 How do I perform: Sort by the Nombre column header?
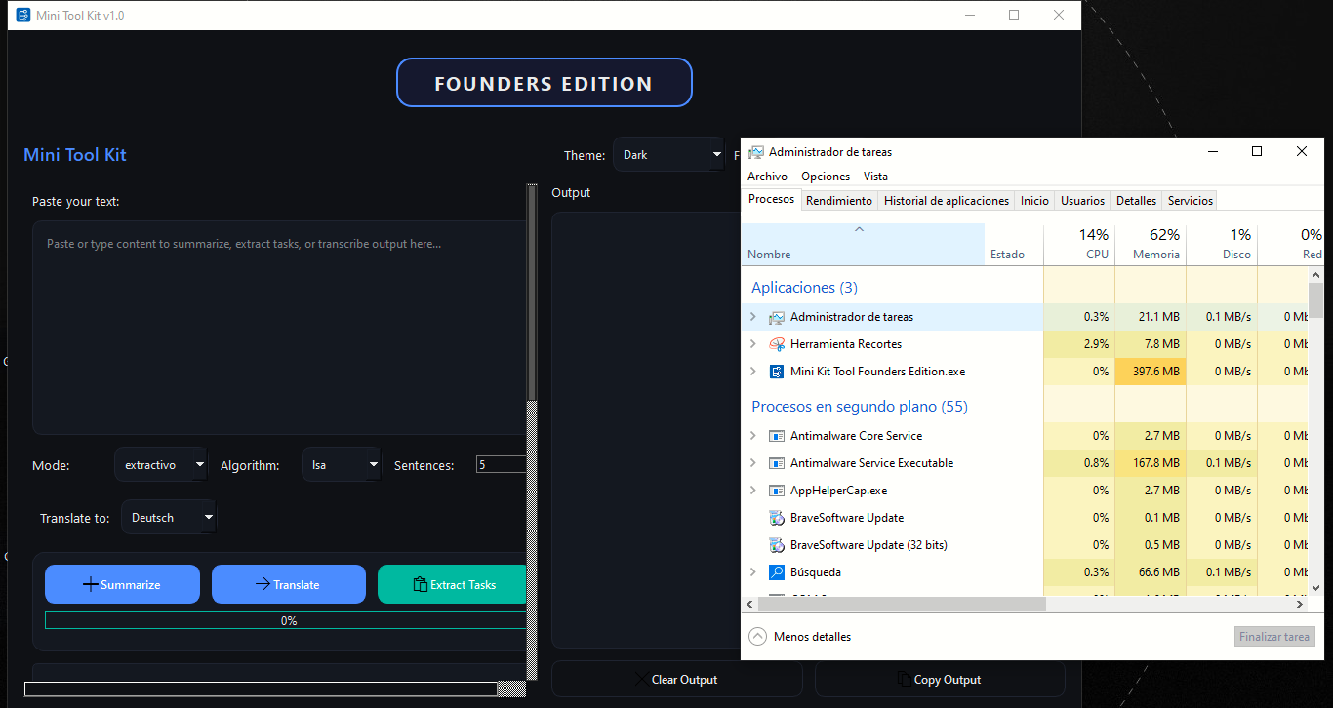pyautogui.click(x=864, y=244)
